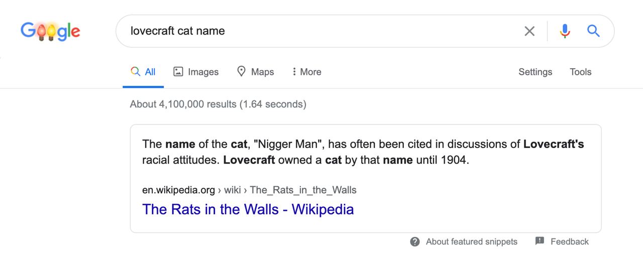643x267 pixels.
Task: Click the Maps tab pin icon
Action: tap(241, 71)
